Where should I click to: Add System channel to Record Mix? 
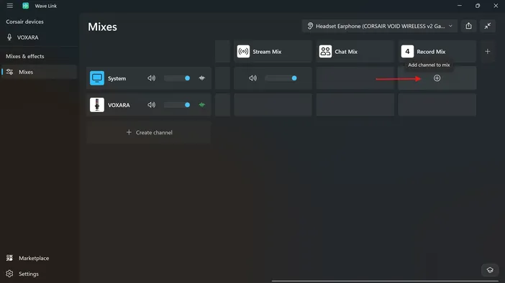(437, 78)
